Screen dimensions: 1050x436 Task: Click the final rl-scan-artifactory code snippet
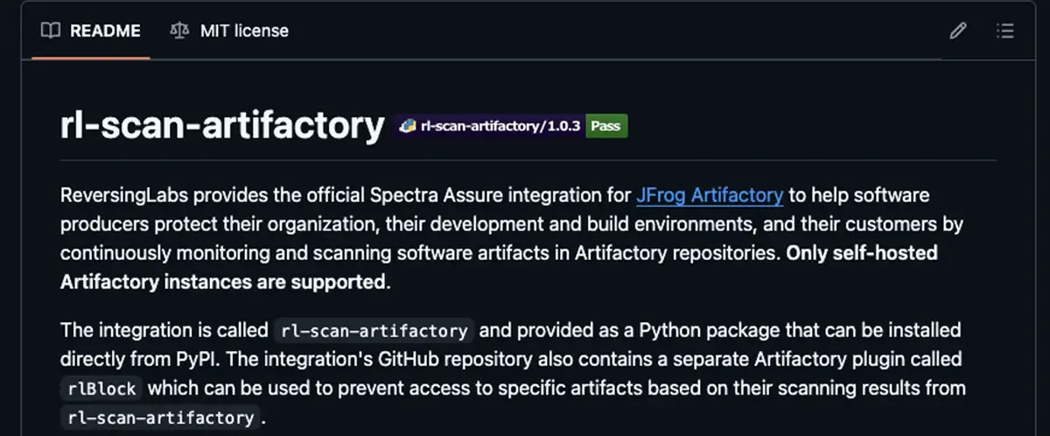tap(161, 417)
